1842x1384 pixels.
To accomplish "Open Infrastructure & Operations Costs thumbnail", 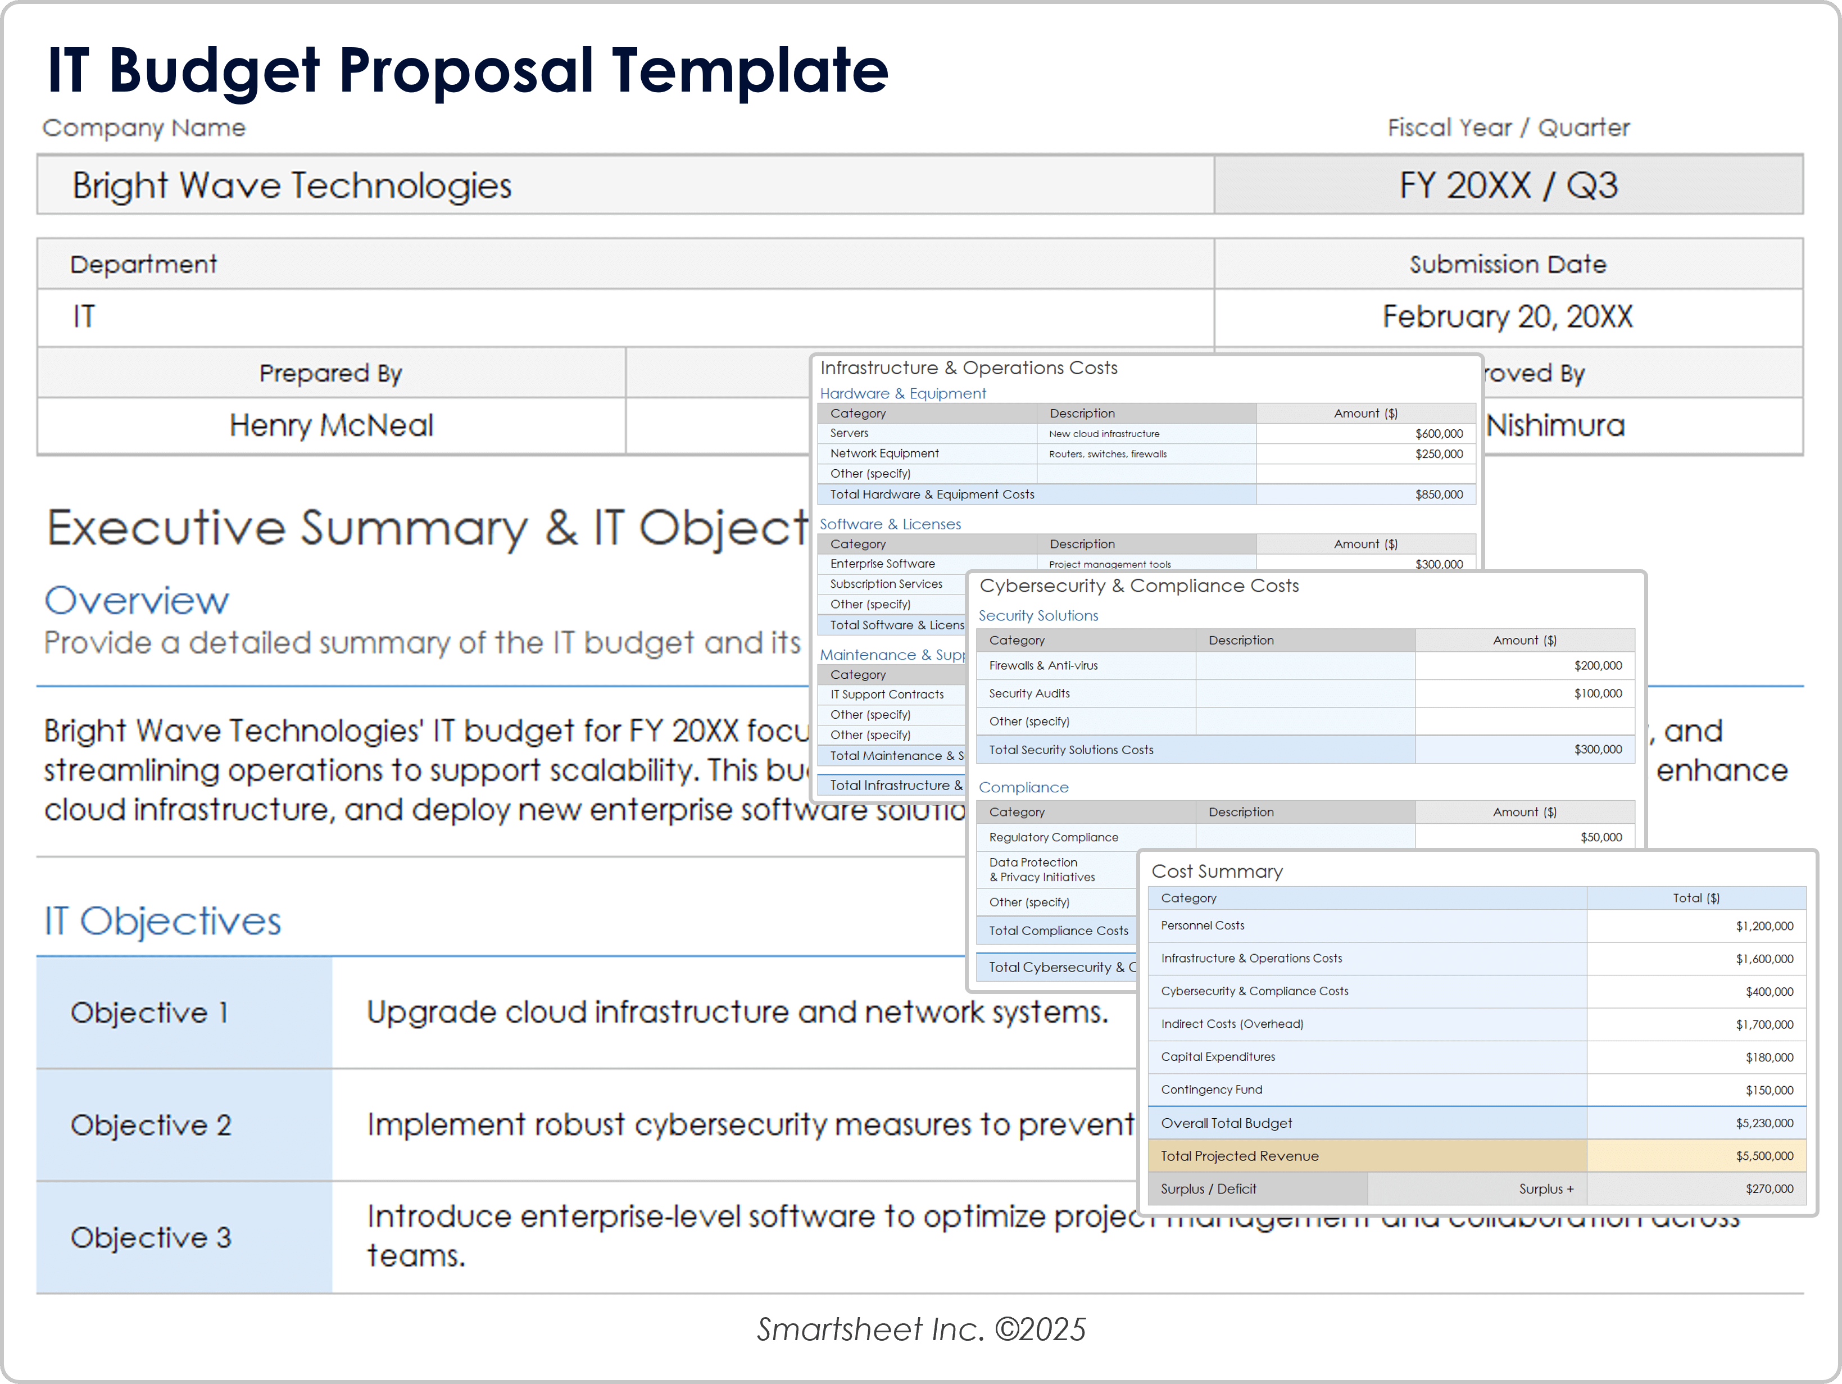I will tap(968, 368).
